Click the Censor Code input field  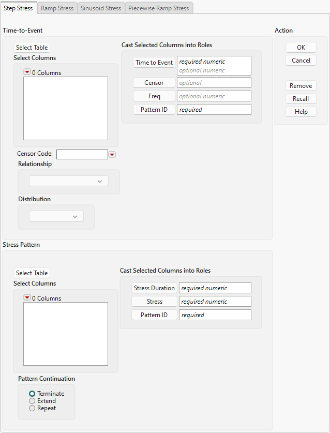82,154
